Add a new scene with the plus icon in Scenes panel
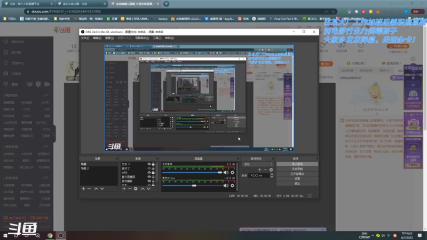427x240 pixels. (x=83, y=189)
